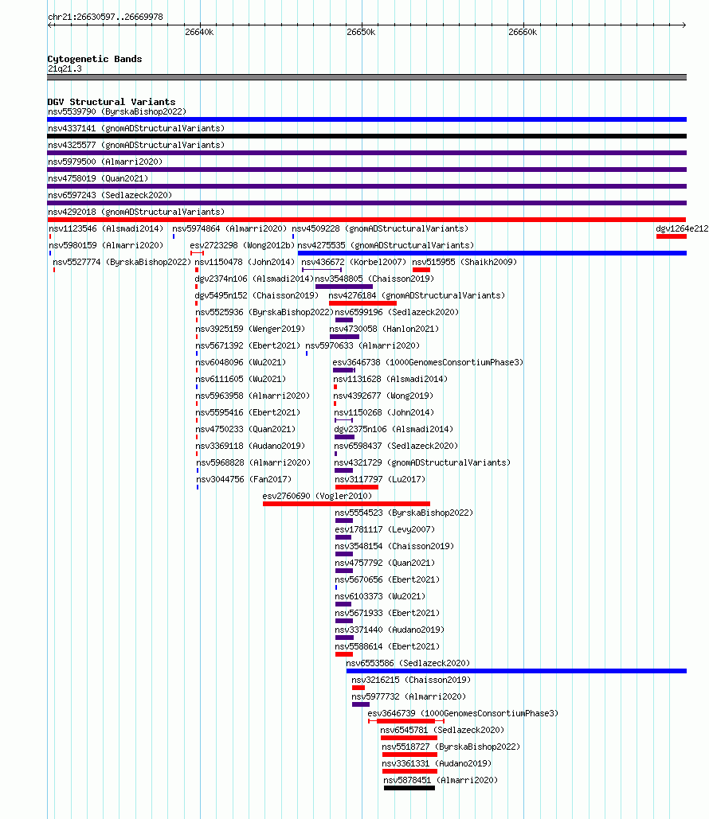709x819 pixels.
Task: Click nsv1150268 (John2014) label
Action: click(384, 412)
